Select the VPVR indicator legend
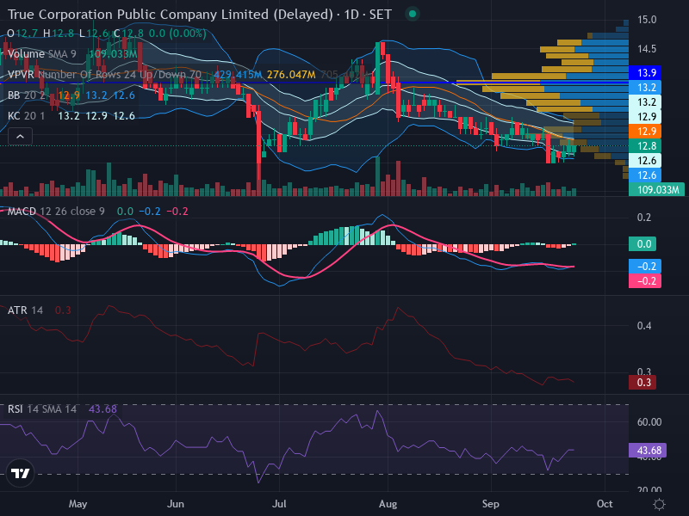The image size is (689, 516). tap(104, 75)
